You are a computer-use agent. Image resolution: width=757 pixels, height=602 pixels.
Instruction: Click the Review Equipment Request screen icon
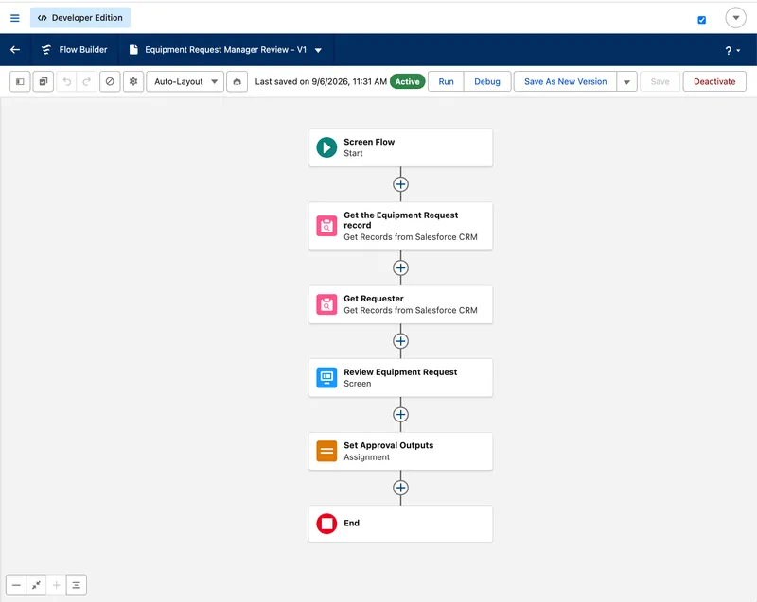pyautogui.click(x=326, y=377)
